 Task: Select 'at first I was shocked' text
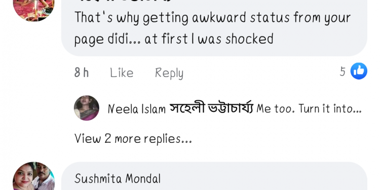coord(209,39)
